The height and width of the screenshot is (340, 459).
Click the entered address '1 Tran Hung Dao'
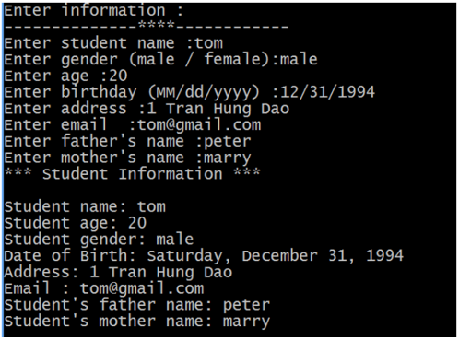click(x=218, y=109)
